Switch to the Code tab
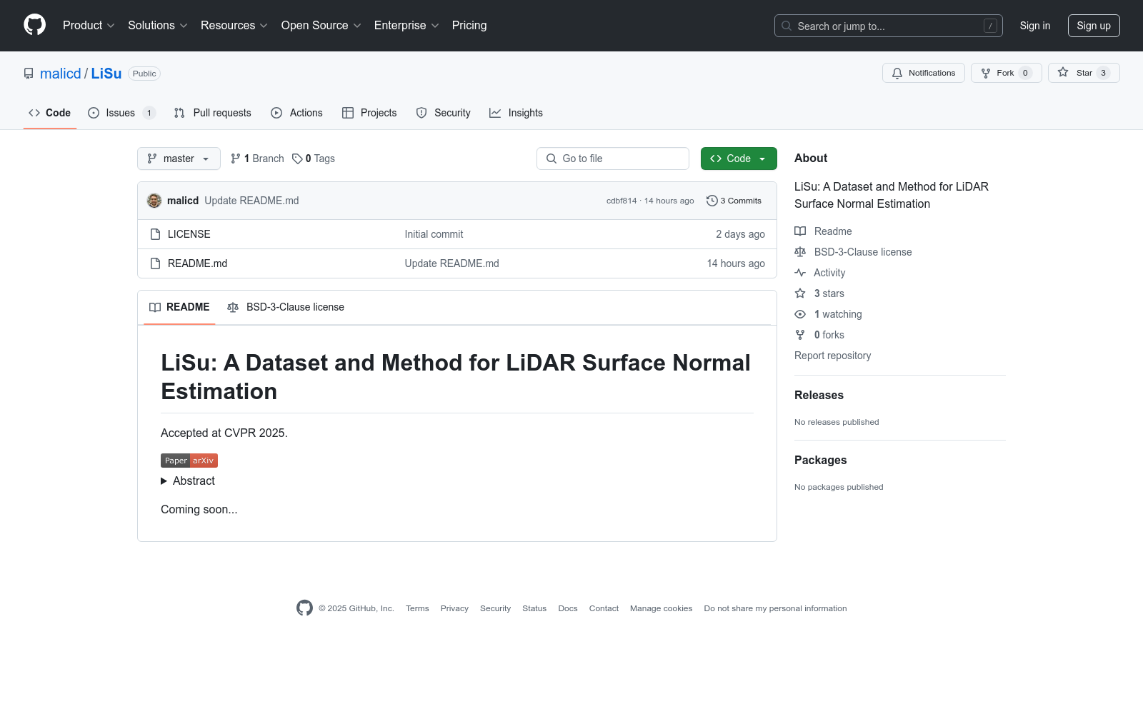Image resolution: width=1143 pixels, height=714 pixels. (x=50, y=113)
